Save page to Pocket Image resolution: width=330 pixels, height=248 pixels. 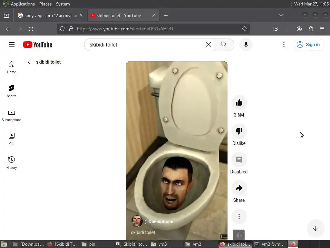276,29
